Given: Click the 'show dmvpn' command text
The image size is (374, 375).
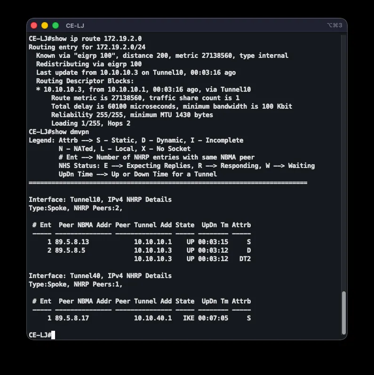Looking at the screenshot, I should pyautogui.click(x=70, y=132).
